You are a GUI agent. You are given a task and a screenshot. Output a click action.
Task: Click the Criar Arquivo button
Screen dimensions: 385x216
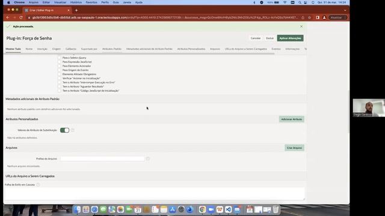point(294,148)
